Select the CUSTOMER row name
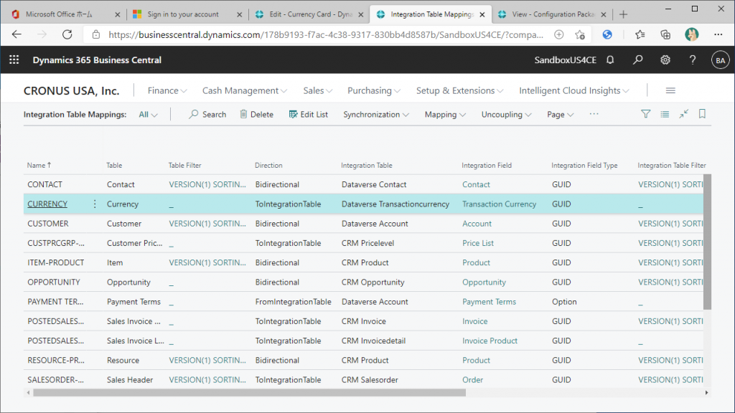The height and width of the screenshot is (413, 735). click(48, 224)
